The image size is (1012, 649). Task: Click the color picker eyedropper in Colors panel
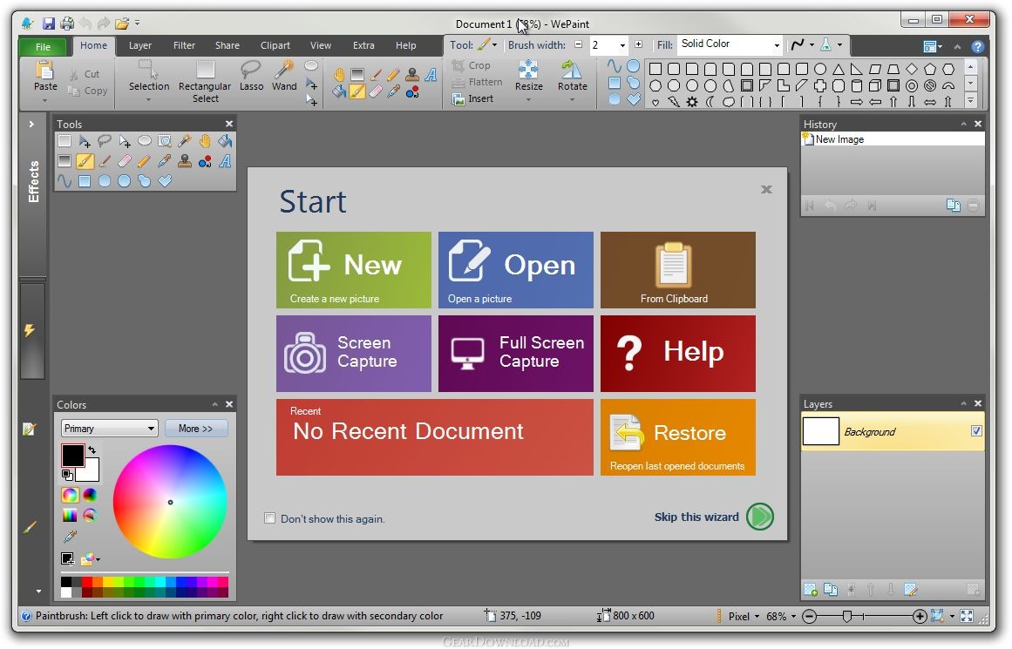(70, 536)
